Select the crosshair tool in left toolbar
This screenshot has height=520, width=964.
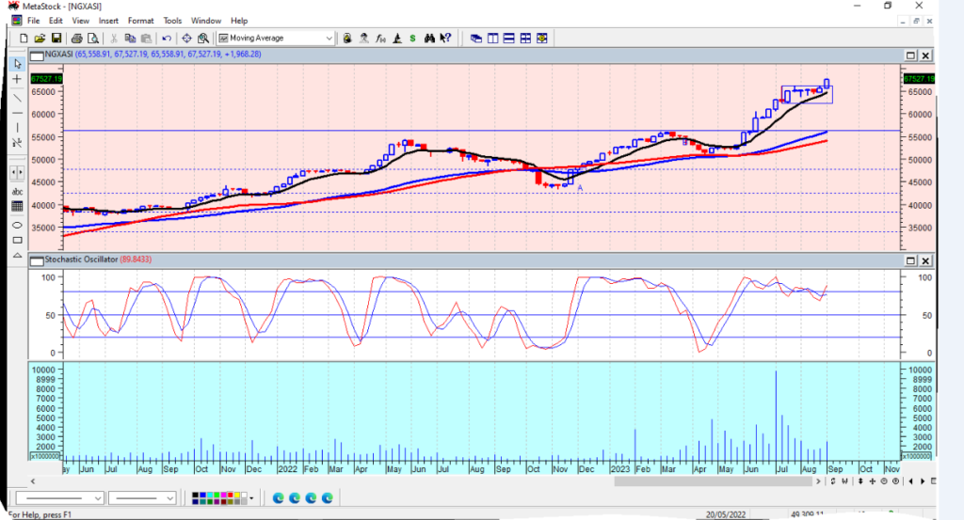click(17, 80)
